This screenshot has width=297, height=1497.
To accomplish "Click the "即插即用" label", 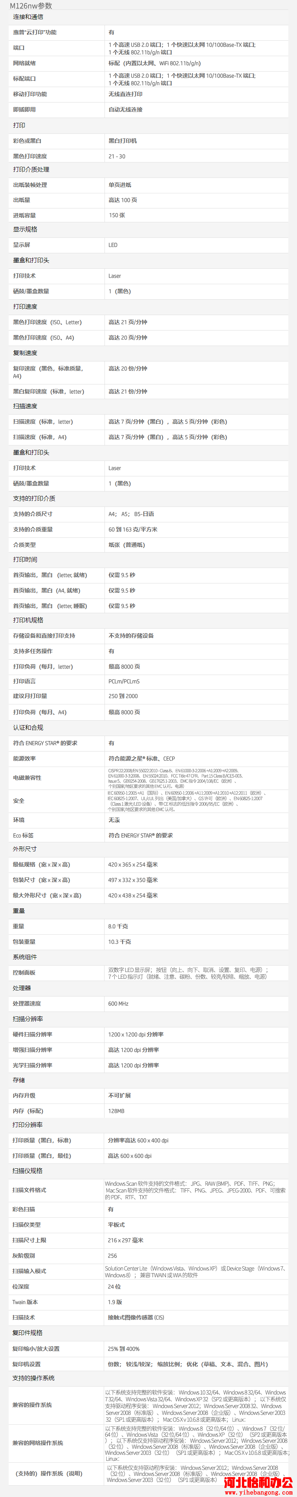I will click(x=24, y=109).
